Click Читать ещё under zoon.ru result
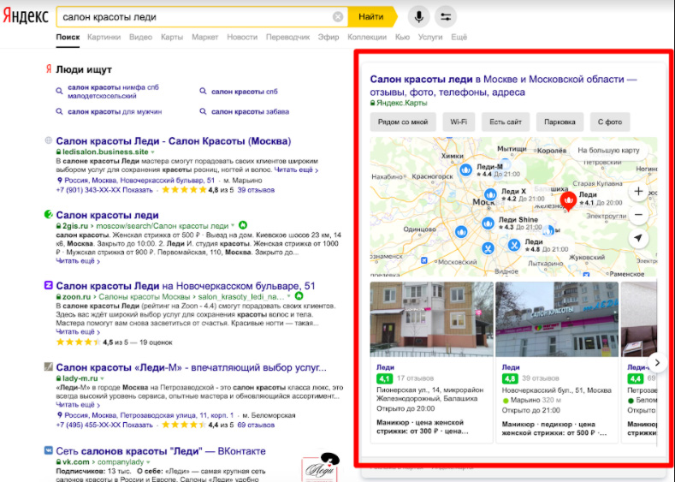Viewport: 675px width, 482px height. (x=78, y=331)
